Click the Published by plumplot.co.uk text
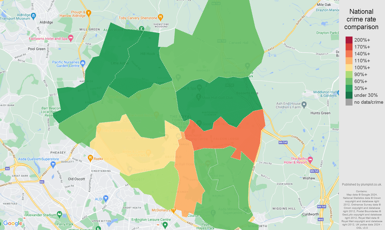The height and width of the screenshot is (230, 385). 362,184
